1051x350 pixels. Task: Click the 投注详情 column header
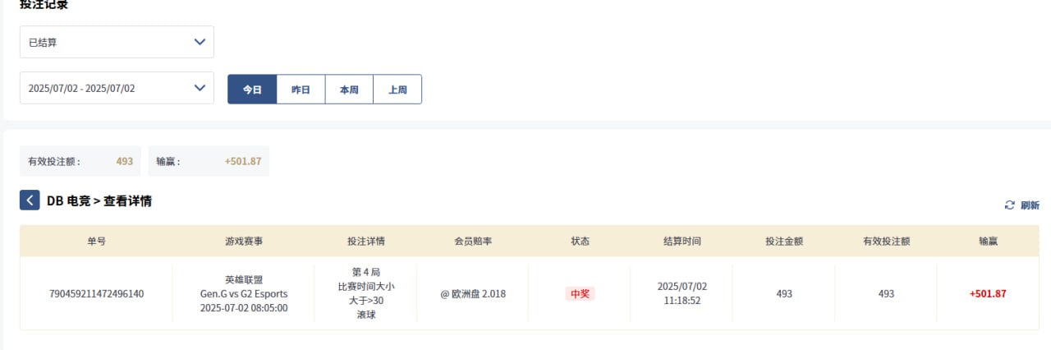366,242
